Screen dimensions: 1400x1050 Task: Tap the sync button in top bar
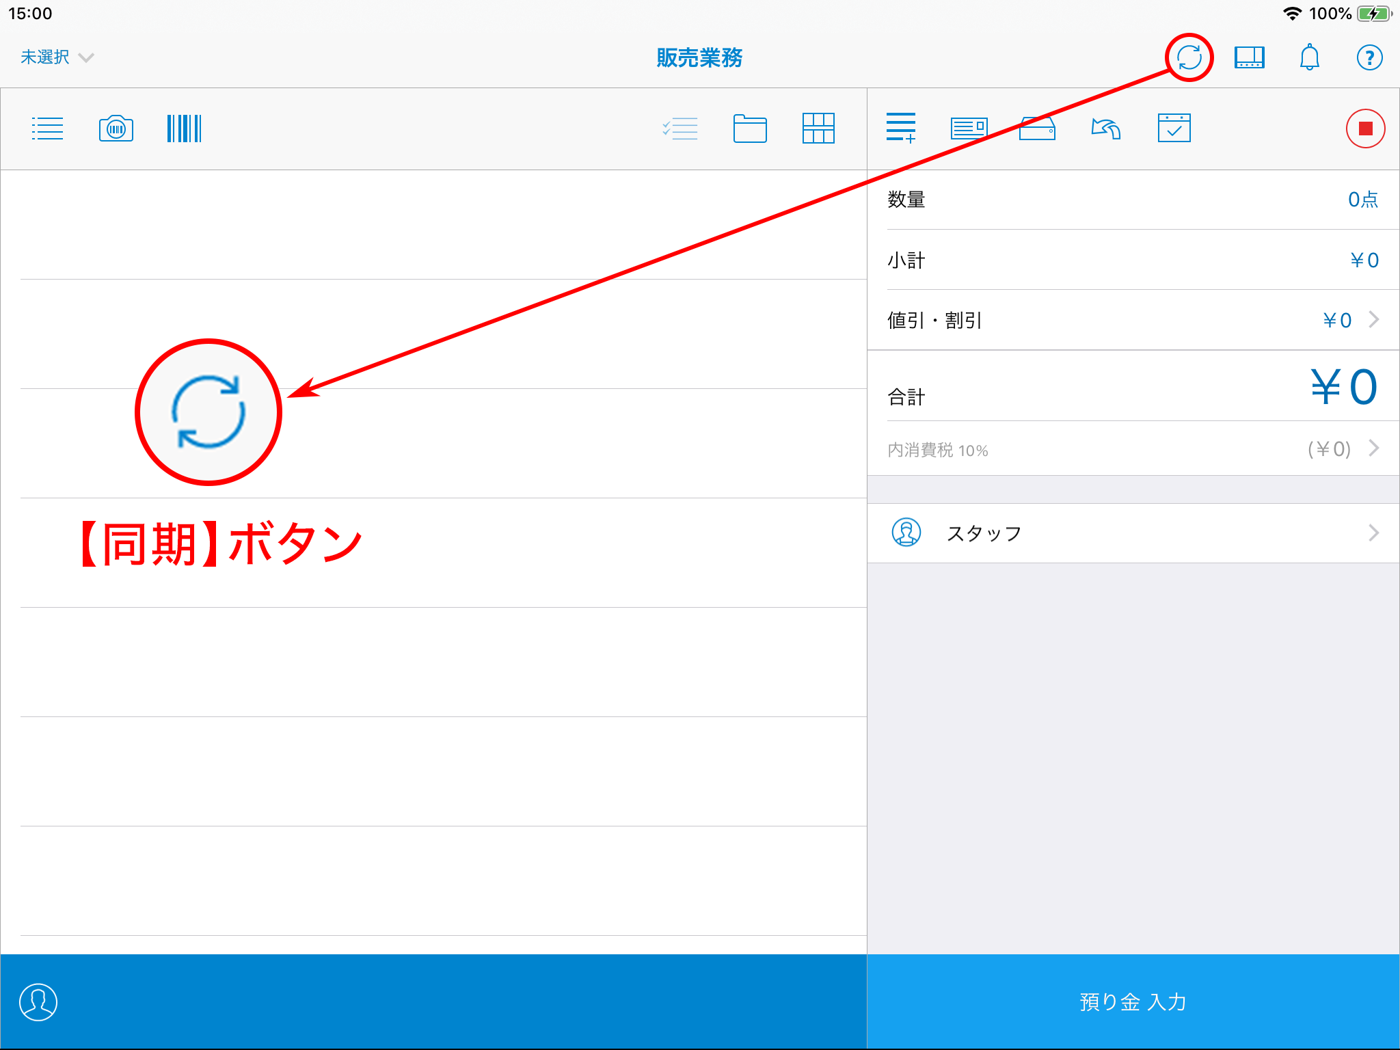pyautogui.click(x=1189, y=57)
